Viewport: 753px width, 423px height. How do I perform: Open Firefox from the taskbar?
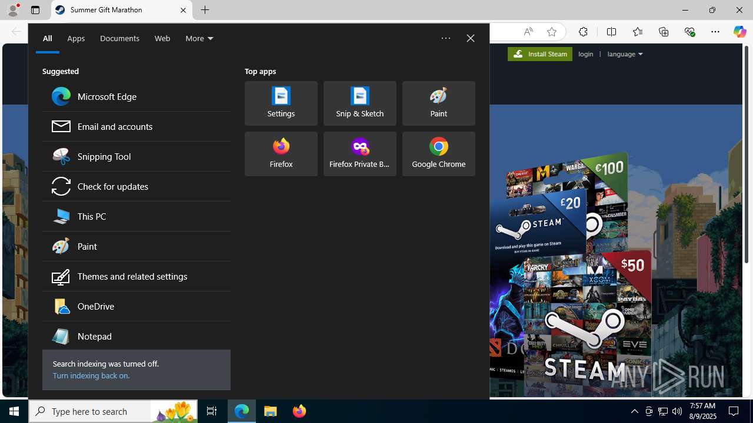pos(299,411)
